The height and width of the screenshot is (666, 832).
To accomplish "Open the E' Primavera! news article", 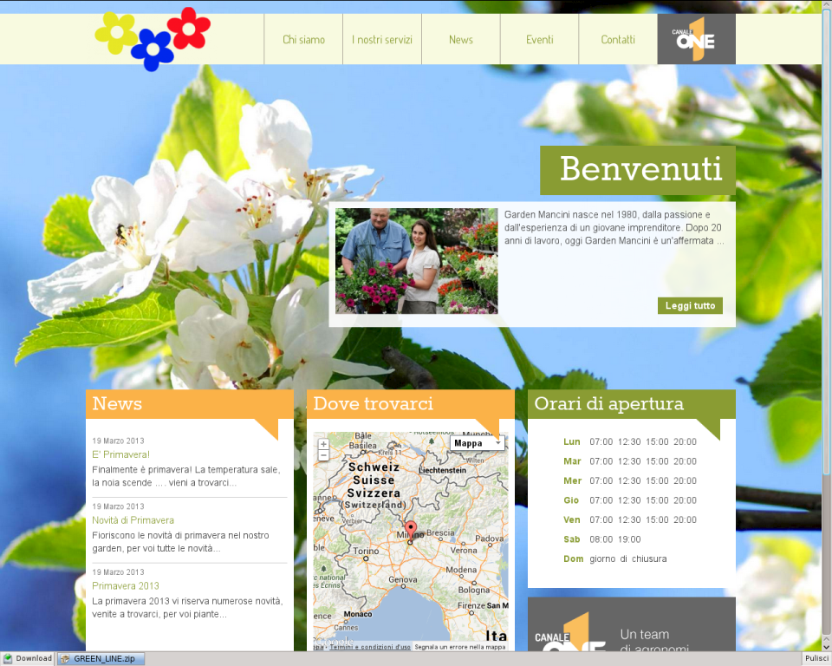I will pos(121,454).
